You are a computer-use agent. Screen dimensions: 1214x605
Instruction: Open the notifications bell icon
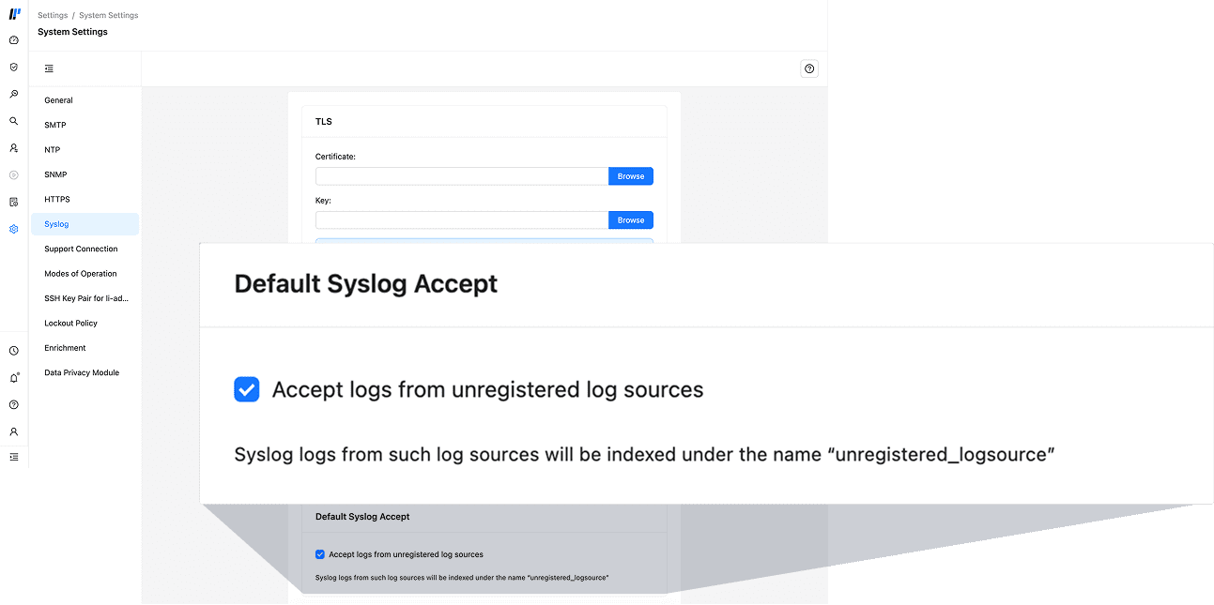click(13, 378)
